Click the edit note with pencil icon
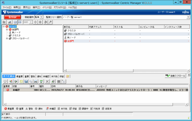Viewport: 192px width, 121px height. click(x=16, y=82)
